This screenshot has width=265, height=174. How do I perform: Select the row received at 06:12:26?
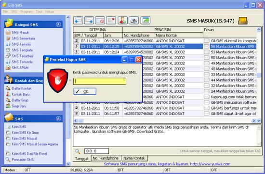pos(165,41)
